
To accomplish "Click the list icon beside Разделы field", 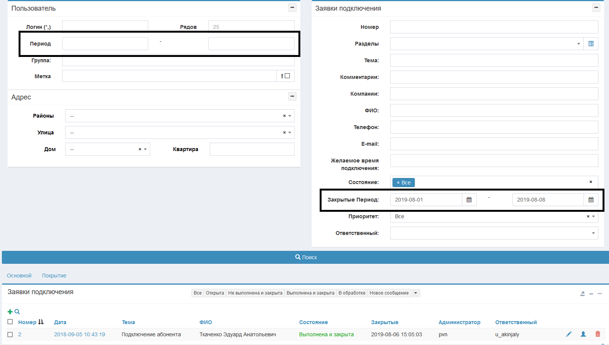I will pyautogui.click(x=591, y=44).
